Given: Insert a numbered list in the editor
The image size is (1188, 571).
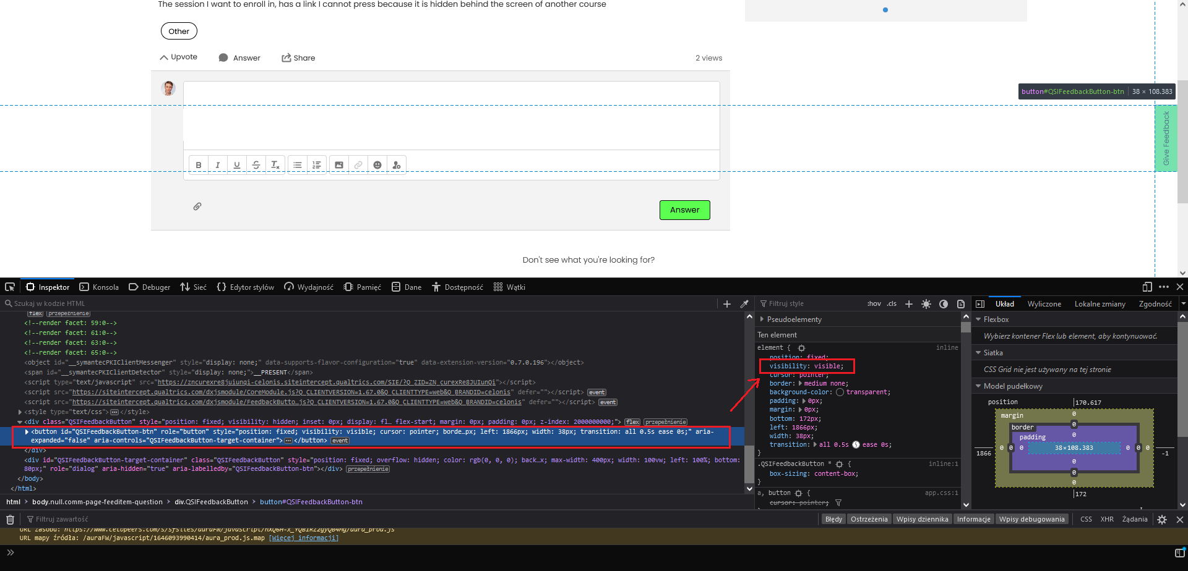Looking at the screenshot, I should click(317, 165).
